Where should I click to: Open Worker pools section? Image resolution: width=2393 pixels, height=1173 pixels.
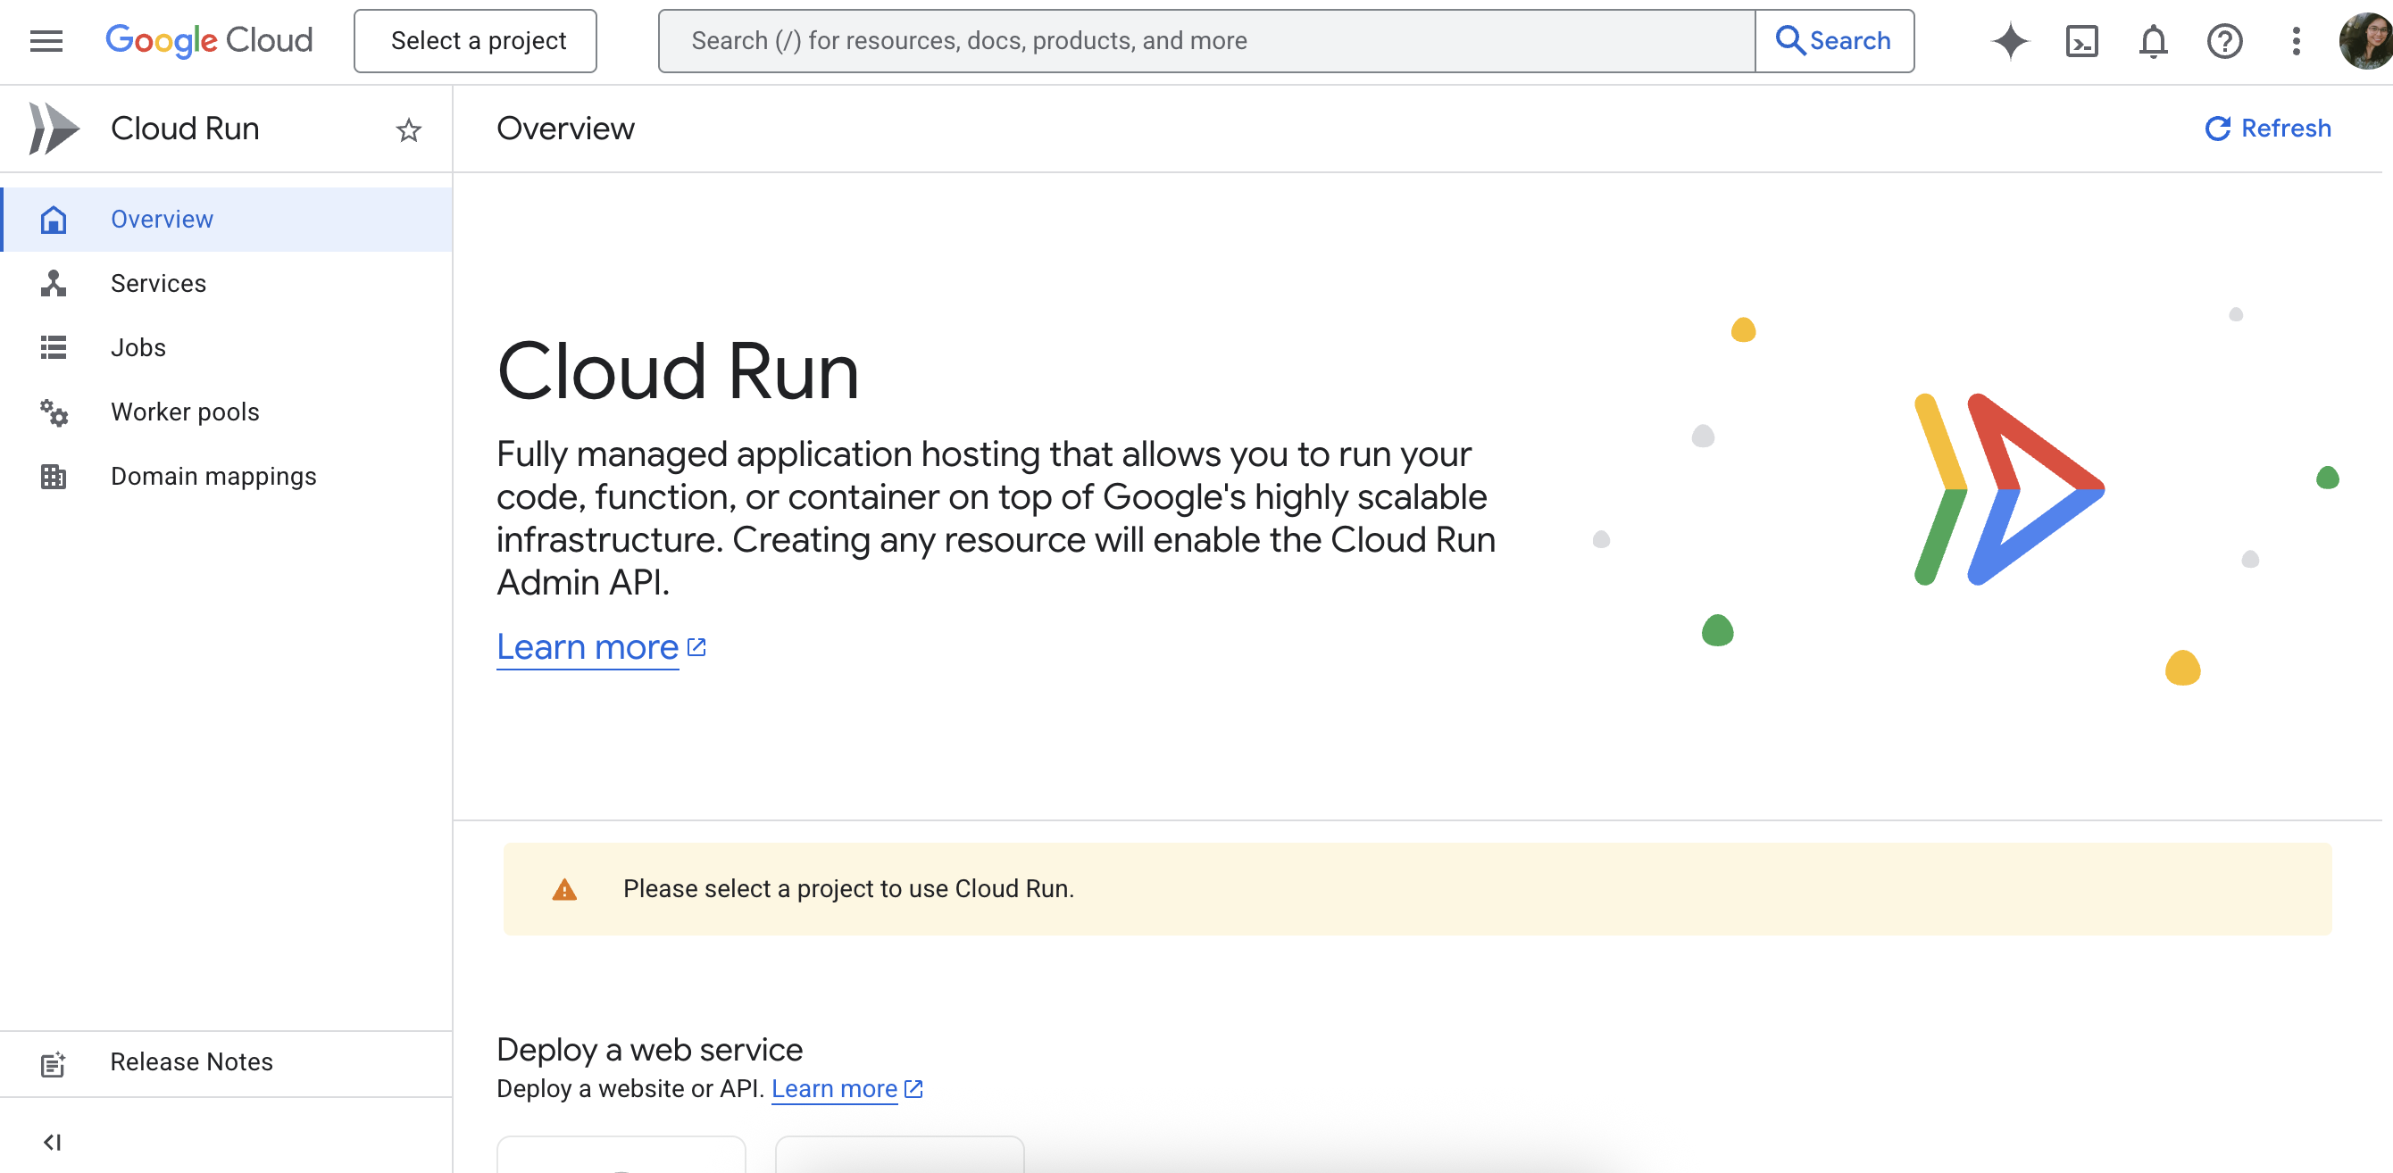click(x=184, y=412)
